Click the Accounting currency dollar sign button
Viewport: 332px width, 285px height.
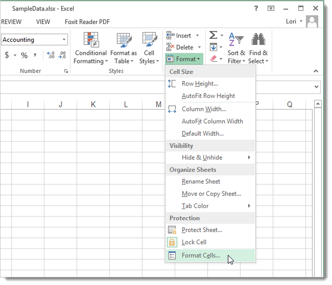[7, 55]
